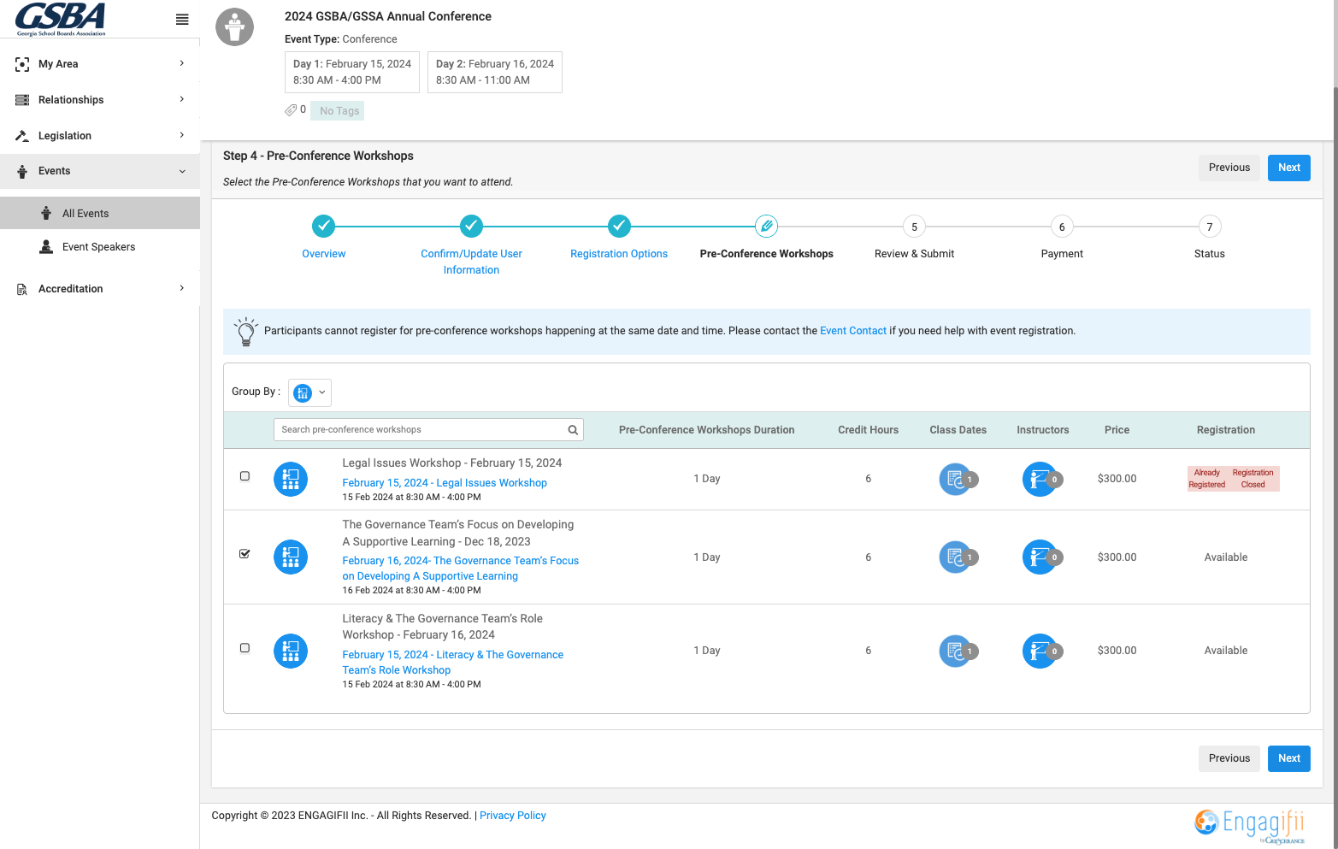Click the top Previous button
Viewport: 1338px width, 849px height.
pyautogui.click(x=1229, y=168)
